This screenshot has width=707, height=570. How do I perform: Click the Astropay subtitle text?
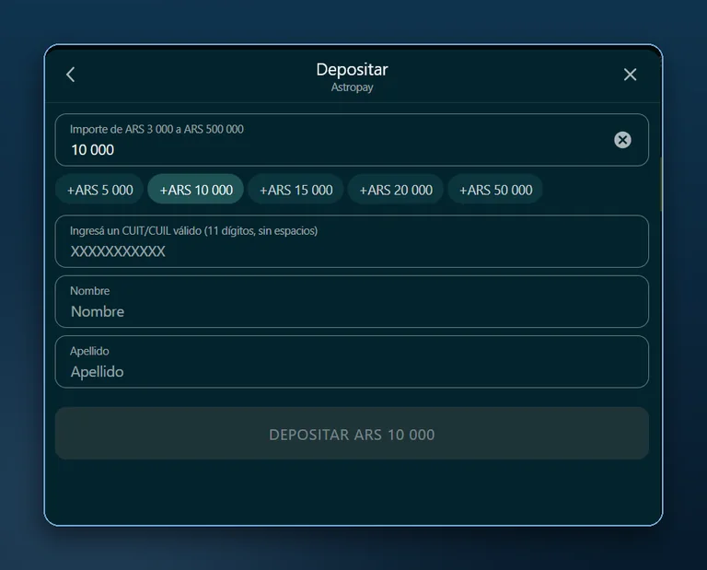pyautogui.click(x=353, y=87)
